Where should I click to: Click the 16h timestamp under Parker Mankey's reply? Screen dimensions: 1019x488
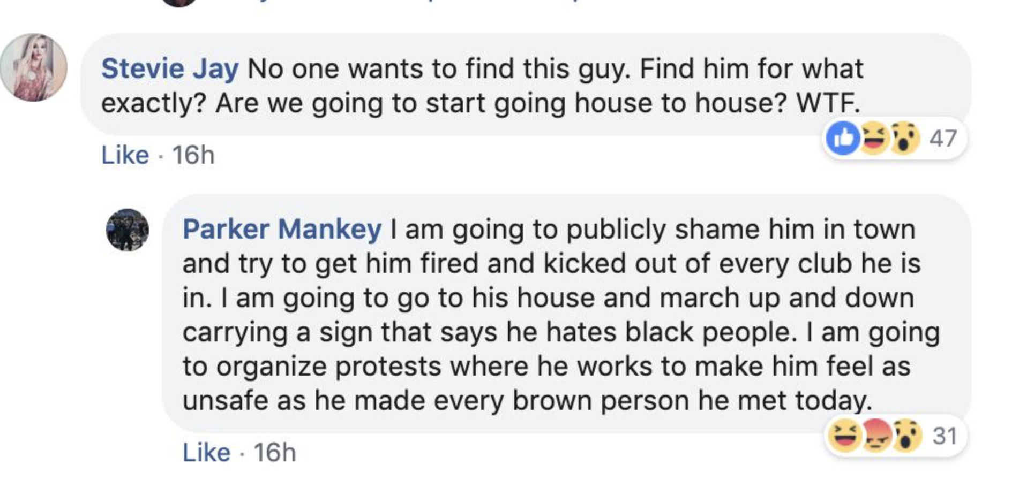point(275,453)
